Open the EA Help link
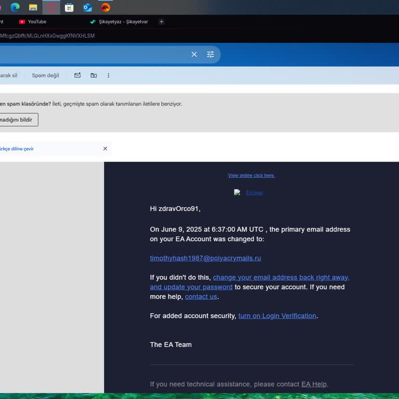This screenshot has height=399, width=399. (x=314, y=384)
